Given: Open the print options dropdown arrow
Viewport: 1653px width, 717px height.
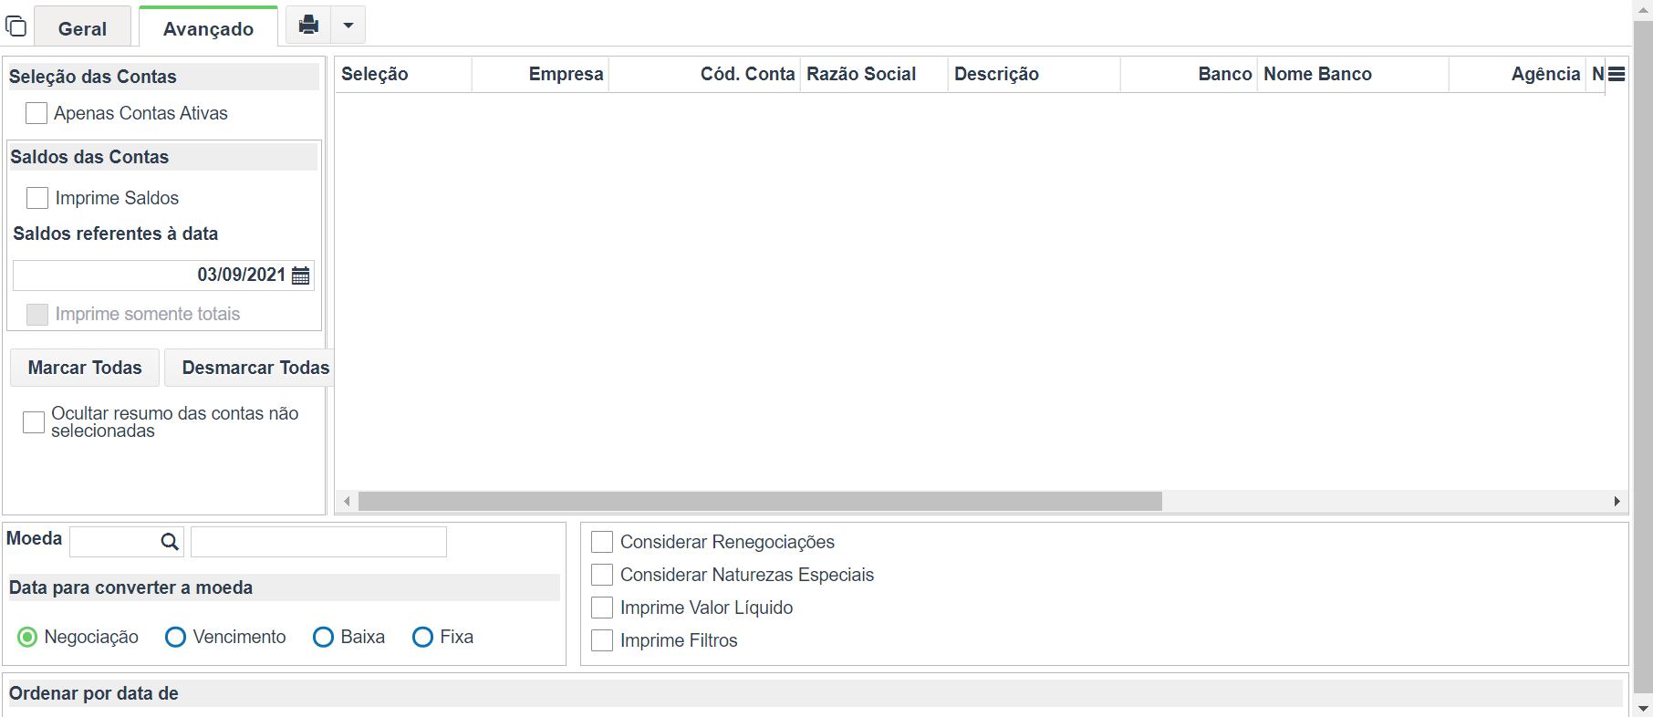Looking at the screenshot, I should tap(348, 25).
